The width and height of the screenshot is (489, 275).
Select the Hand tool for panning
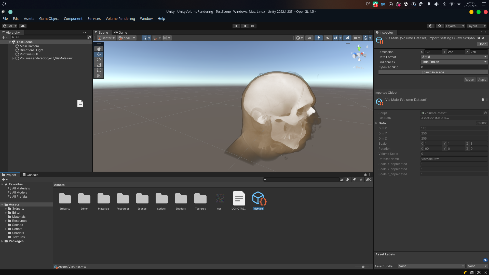[99, 49]
